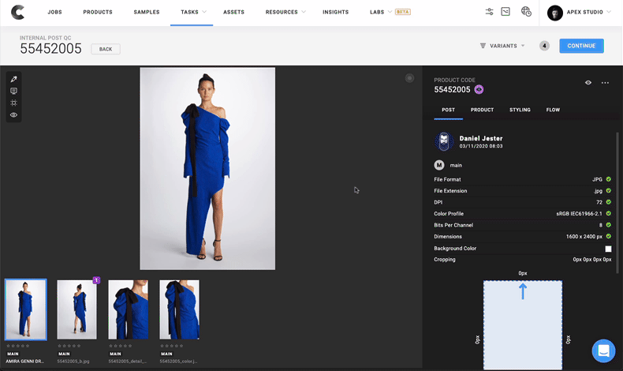Switch to the Flow tab
Screen dimensions: 623x371
553,110
